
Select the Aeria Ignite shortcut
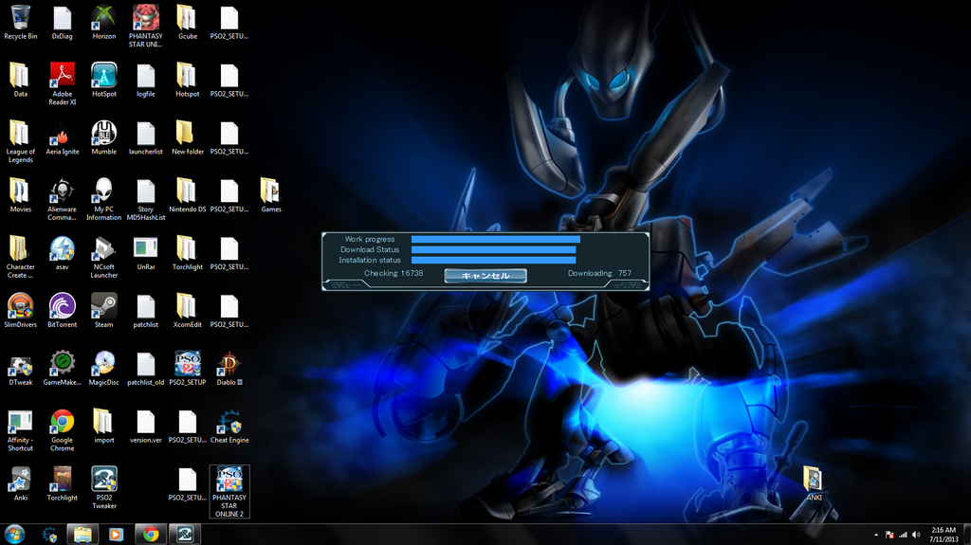coord(62,138)
